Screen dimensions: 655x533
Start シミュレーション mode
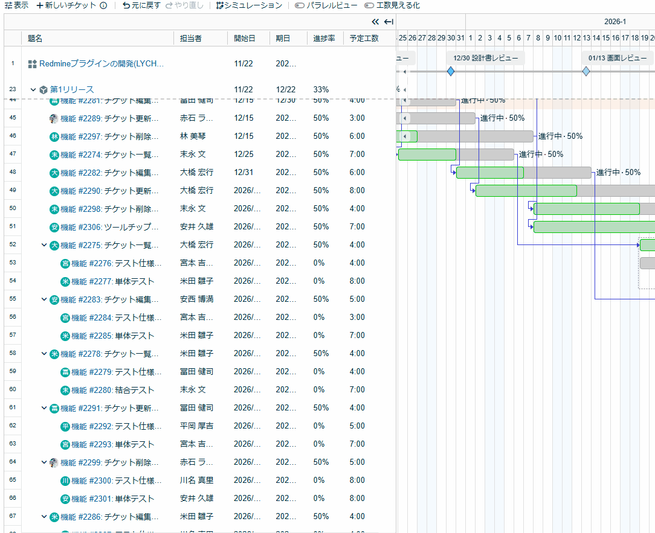pyautogui.click(x=249, y=5)
